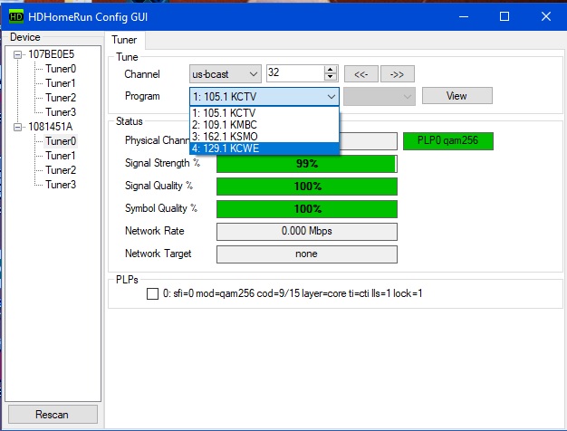Viewport: 567px width, 431px height.
Task: Decrease channel number with down spinner arrow
Action: coord(331,77)
